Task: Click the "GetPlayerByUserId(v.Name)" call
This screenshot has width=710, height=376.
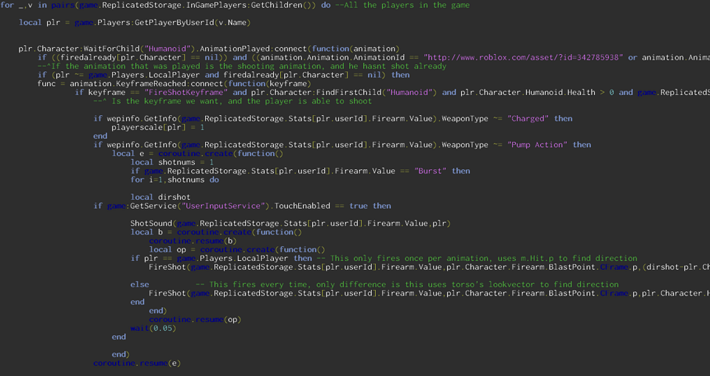Action: pyautogui.click(x=193, y=22)
